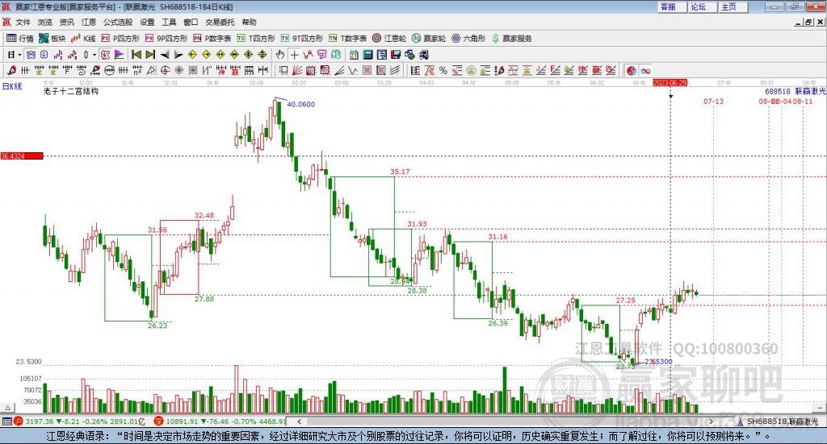Open the 赢家轮 wheel tool

pos(429,39)
